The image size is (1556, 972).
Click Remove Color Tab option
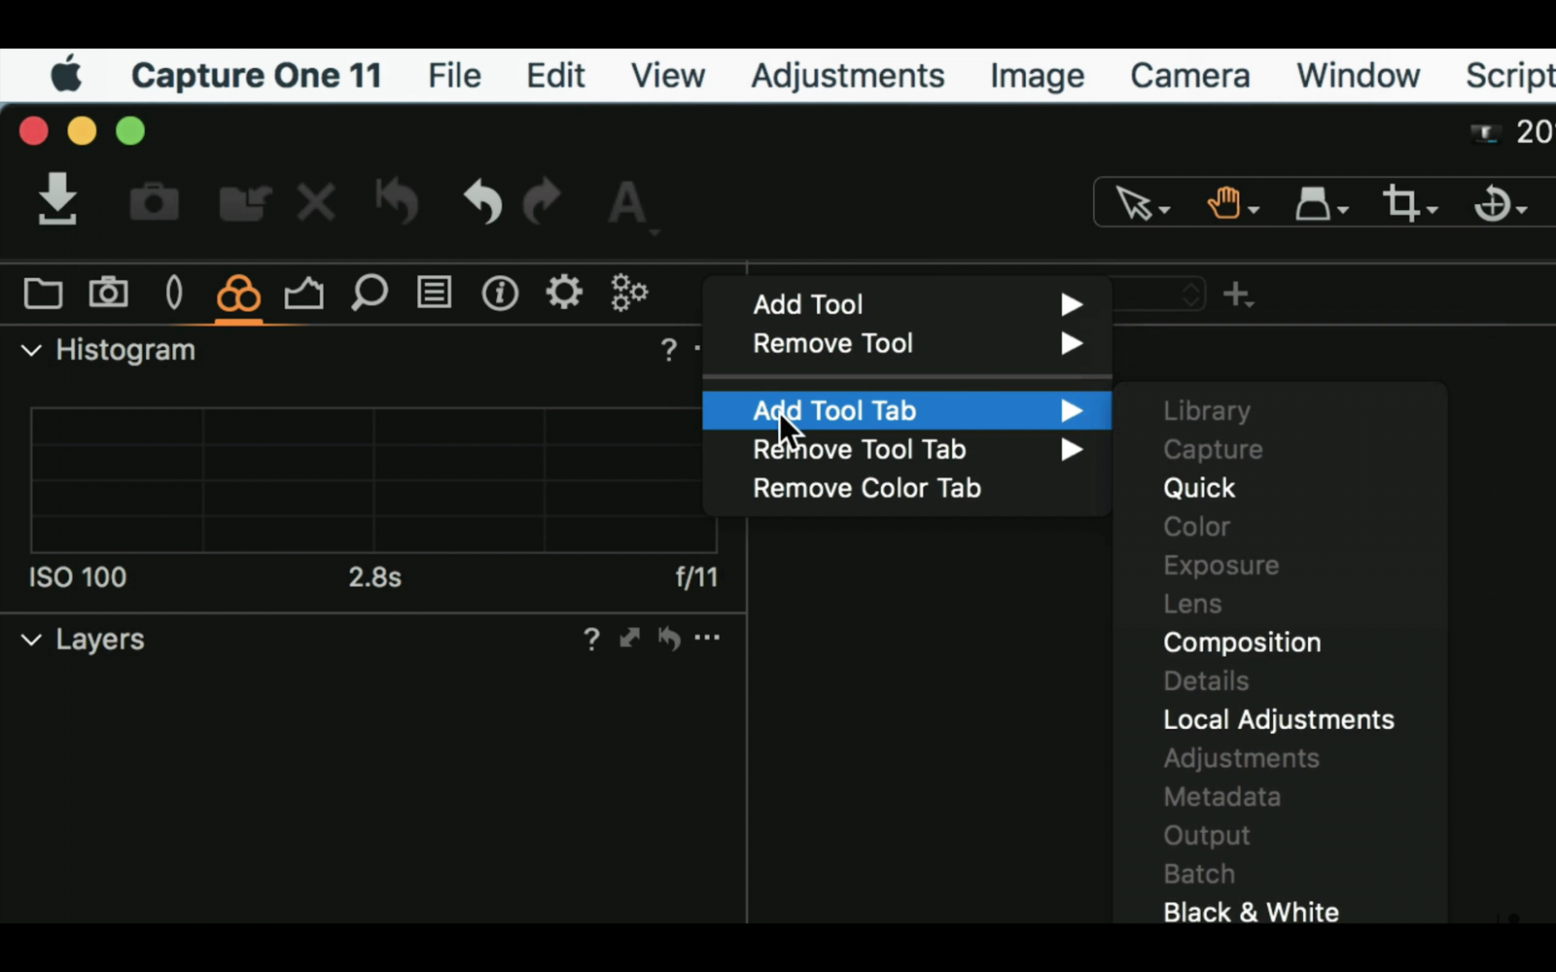pos(866,488)
